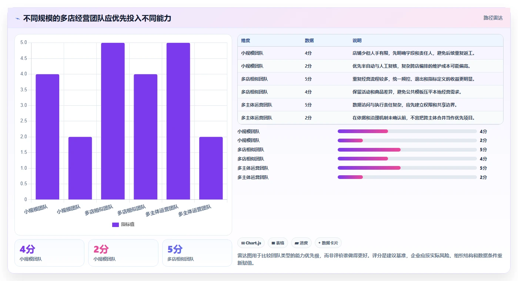Open the 2分 小规模团队 stat card

(x=123, y=253)
